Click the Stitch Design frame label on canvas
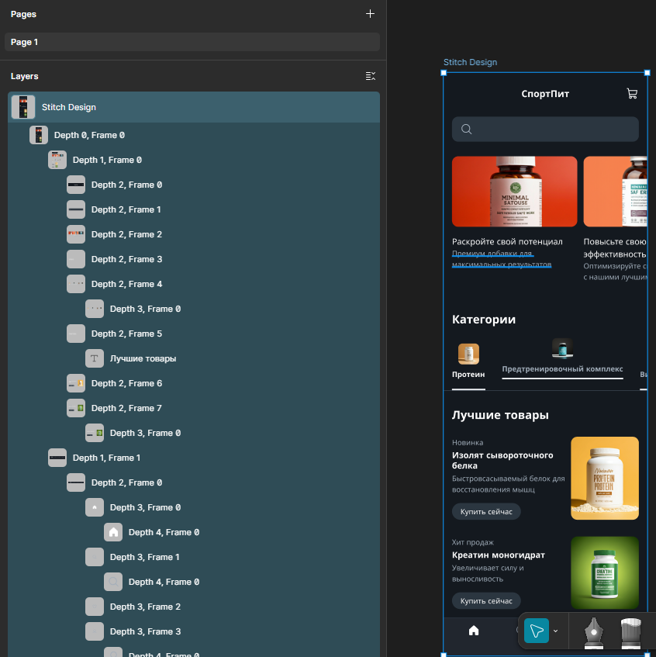 pos(470,62)
